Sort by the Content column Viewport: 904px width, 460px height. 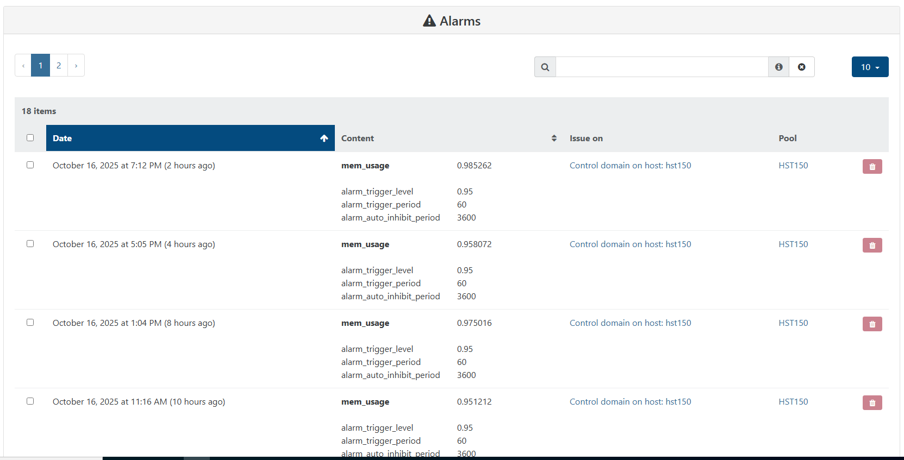pyautogui.click(x=553, y=138)
